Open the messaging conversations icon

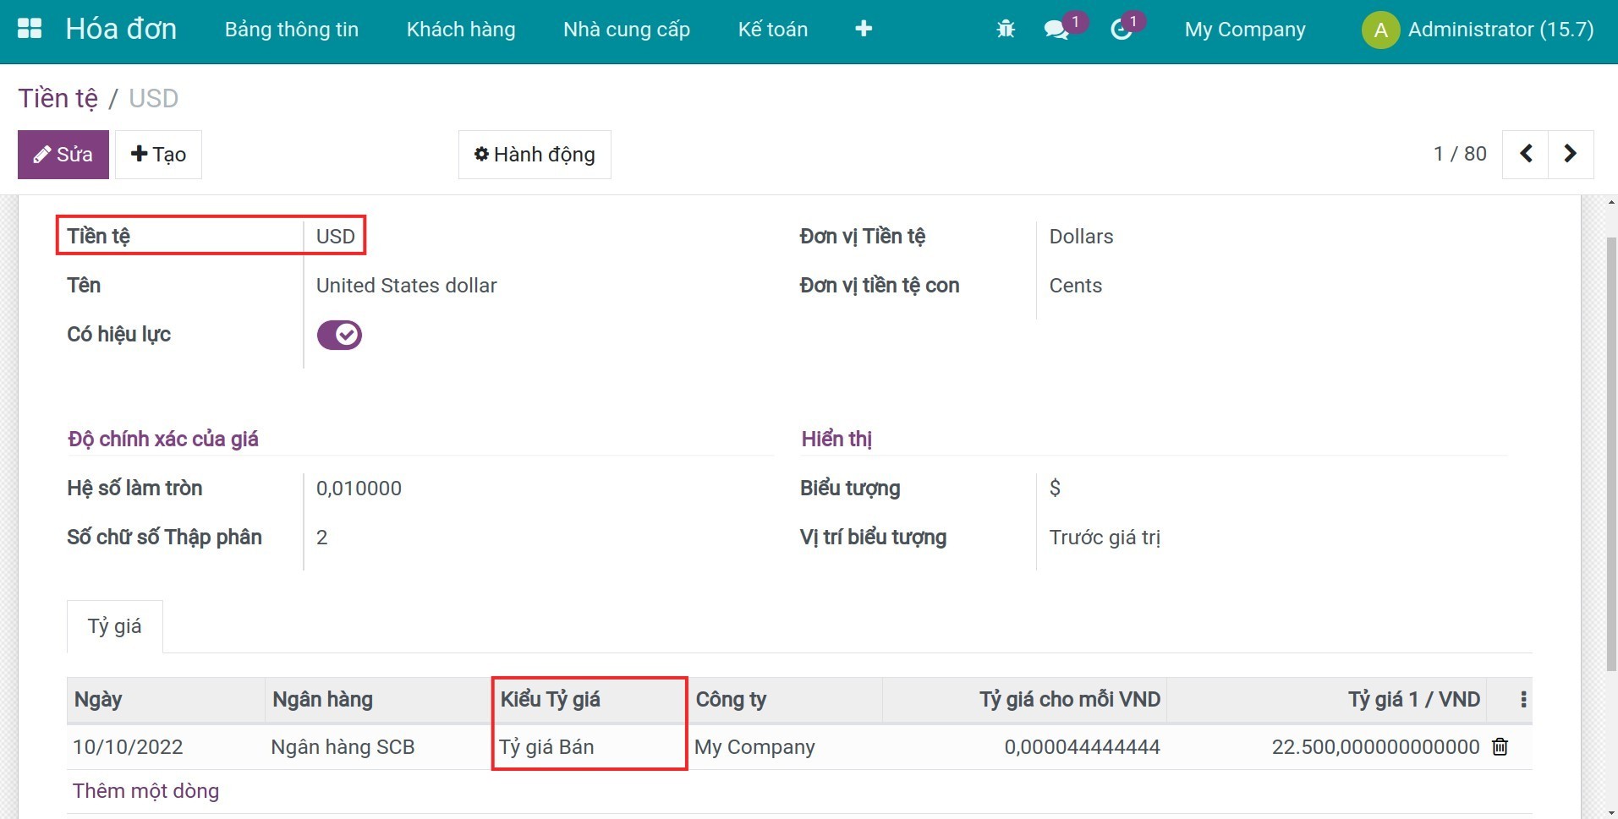pos(1055,30)
